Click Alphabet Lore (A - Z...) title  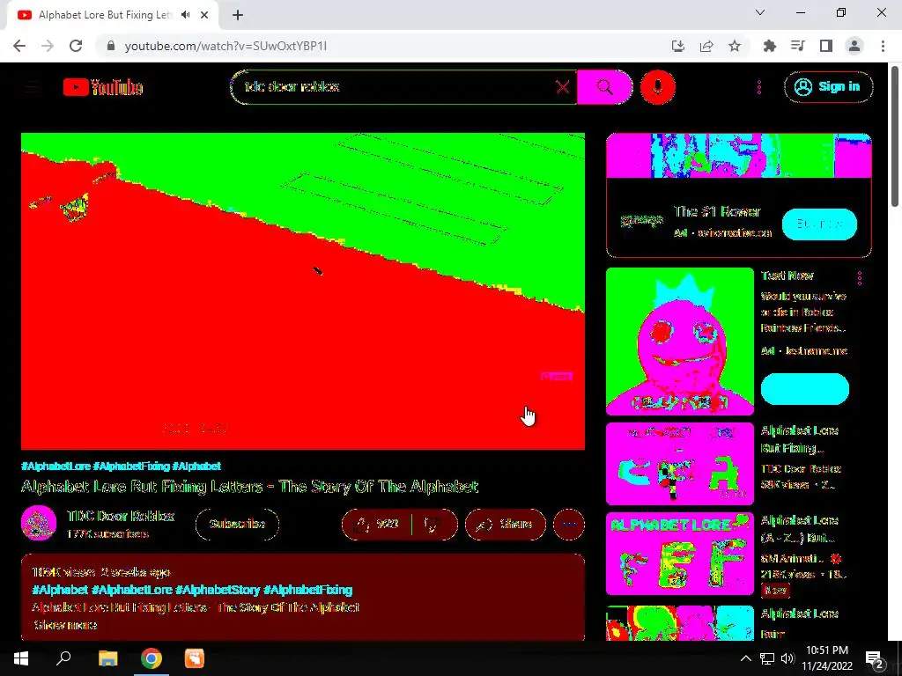pos(799,529)
